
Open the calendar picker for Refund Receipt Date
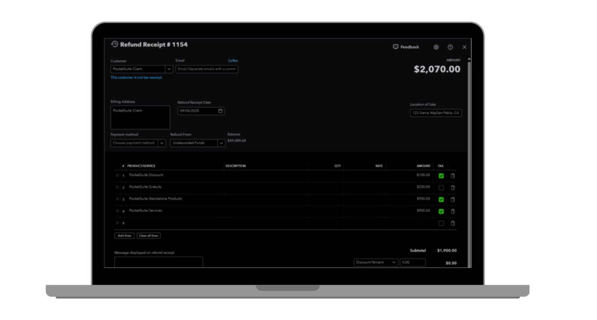point(220,111)
